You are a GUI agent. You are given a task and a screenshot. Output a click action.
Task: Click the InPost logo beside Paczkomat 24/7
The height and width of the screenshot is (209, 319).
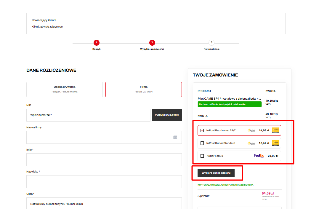(x=251, y=130)
